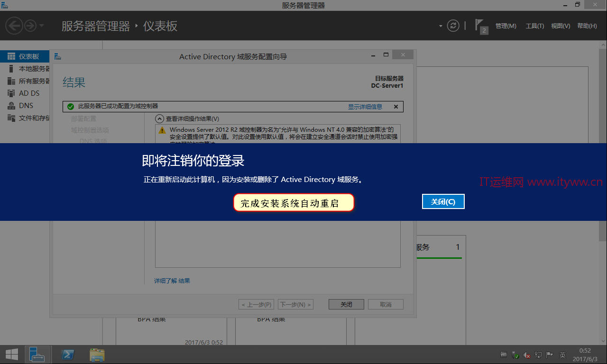Image resolution: width=607 pixels, height=364 pixels.
Task: Click the 下一步(N) button in the wizard
Action: [x=295, y=304]
